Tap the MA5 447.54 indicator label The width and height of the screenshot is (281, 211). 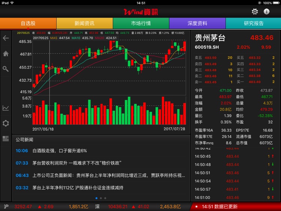tap(60, 38)
